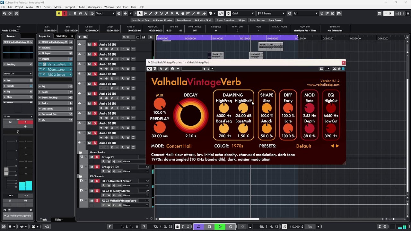Expand the Routing section in Inspector
The image size is (411, 231).
pyautogui.click(x=55, y=48)
